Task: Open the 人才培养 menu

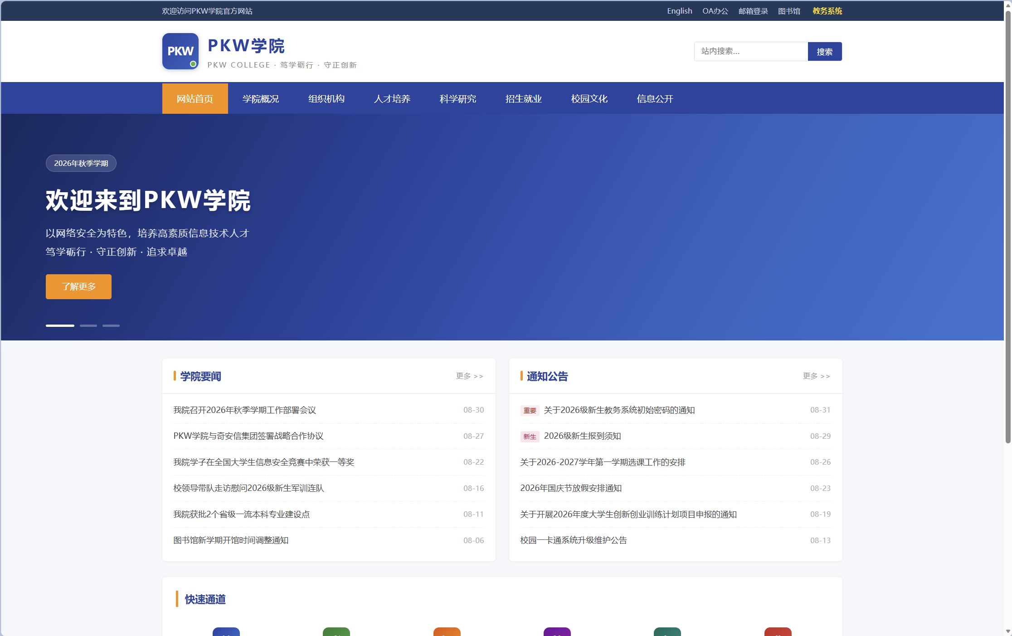Action: (x=392, y=98)
